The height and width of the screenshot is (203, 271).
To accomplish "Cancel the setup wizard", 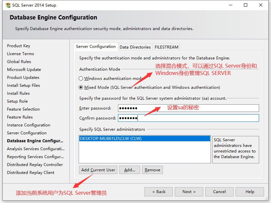I will [x=219, y=192].
